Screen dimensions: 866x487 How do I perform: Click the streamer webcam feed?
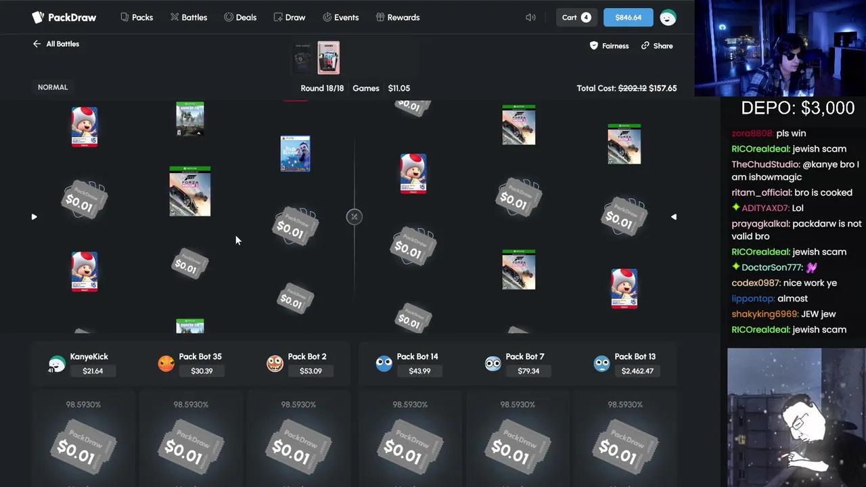point(780,49)
